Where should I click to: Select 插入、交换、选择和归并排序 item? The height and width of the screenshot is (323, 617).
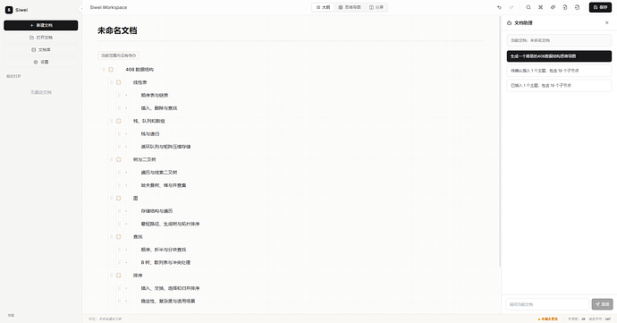tap(170, 288)
